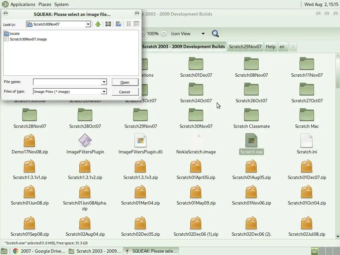The image size is (340, 255).
Task: Select the ImageFiltersPlugin file icon
Action: 85,140
